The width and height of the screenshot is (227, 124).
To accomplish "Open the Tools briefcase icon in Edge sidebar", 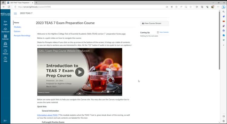I will coord(224,21).
